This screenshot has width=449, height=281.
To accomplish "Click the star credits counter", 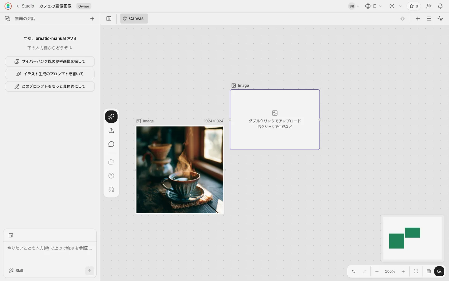I will click(x=414, y=6).
